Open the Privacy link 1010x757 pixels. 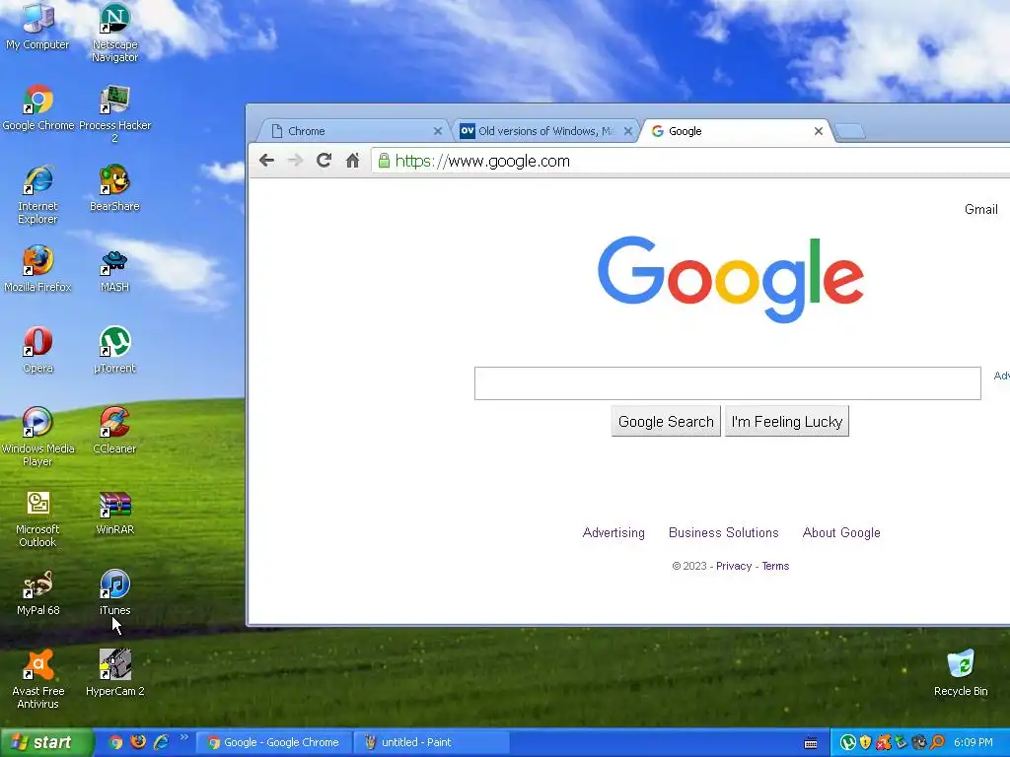[x=734, y=566]
